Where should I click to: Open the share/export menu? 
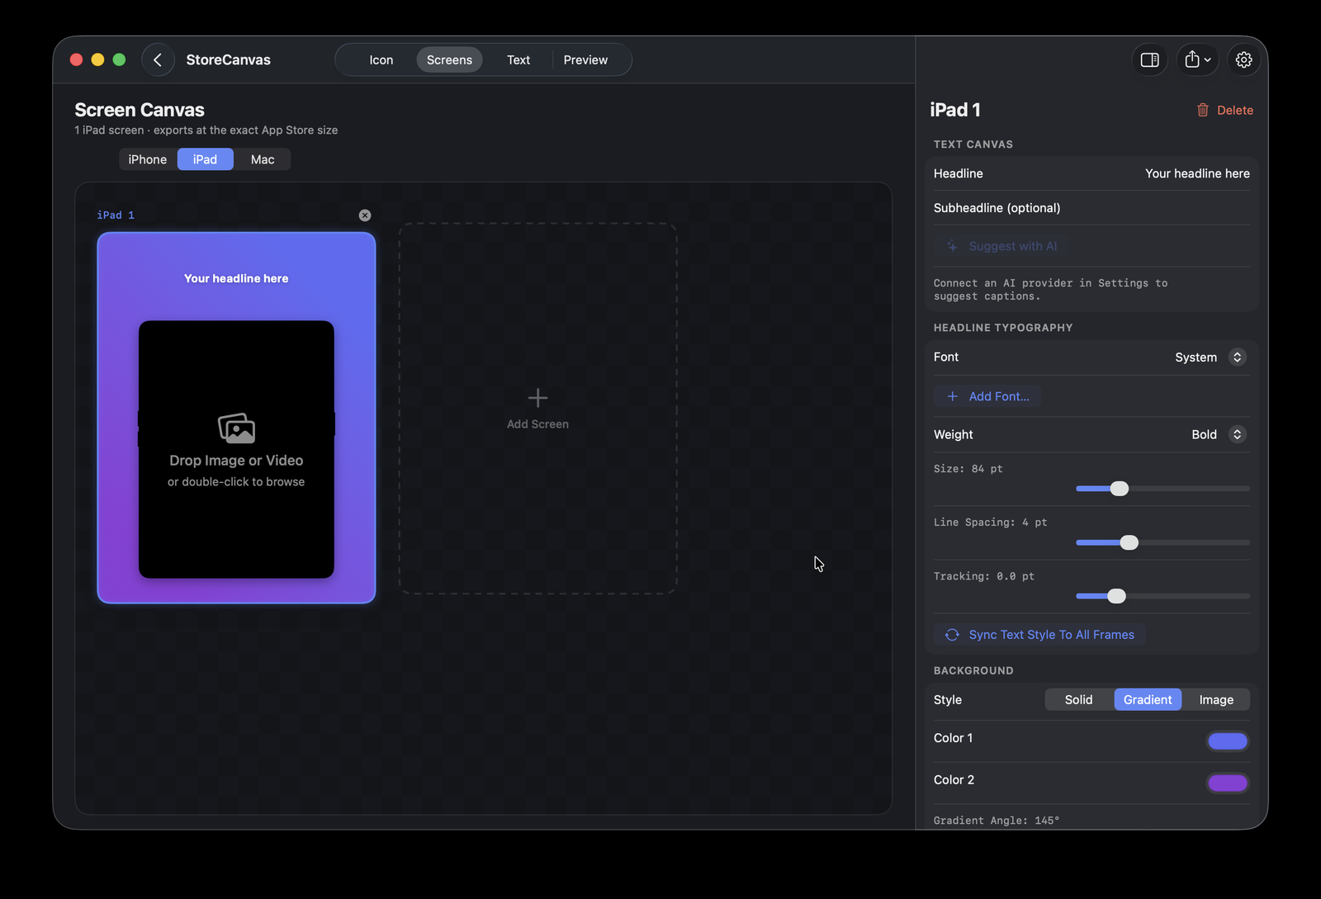pos(1197,59)
